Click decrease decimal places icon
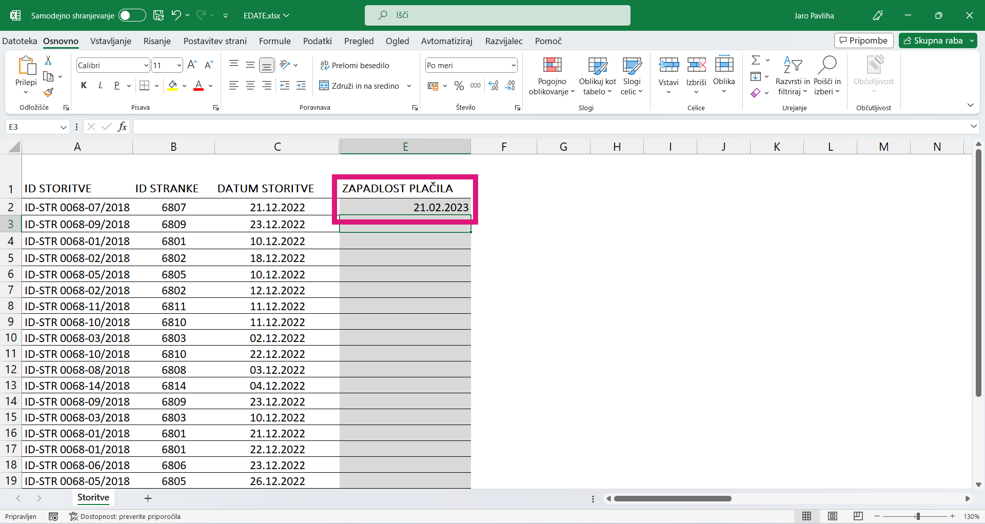 510,86
